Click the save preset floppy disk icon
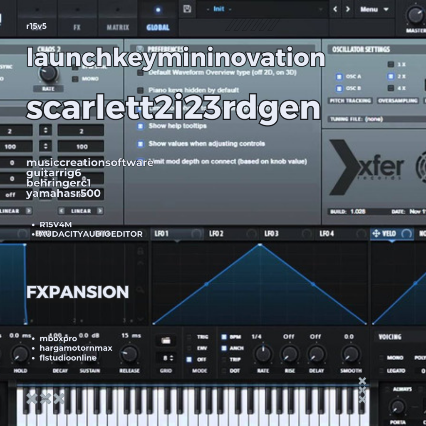 tap(187, 9)
